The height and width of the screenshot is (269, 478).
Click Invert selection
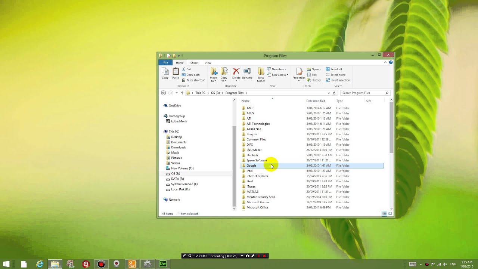[338, 80]
